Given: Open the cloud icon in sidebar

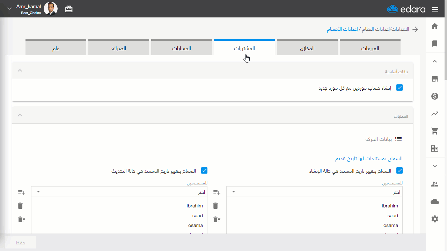Looking at the screenshot, I should click(x=435, y=201).
